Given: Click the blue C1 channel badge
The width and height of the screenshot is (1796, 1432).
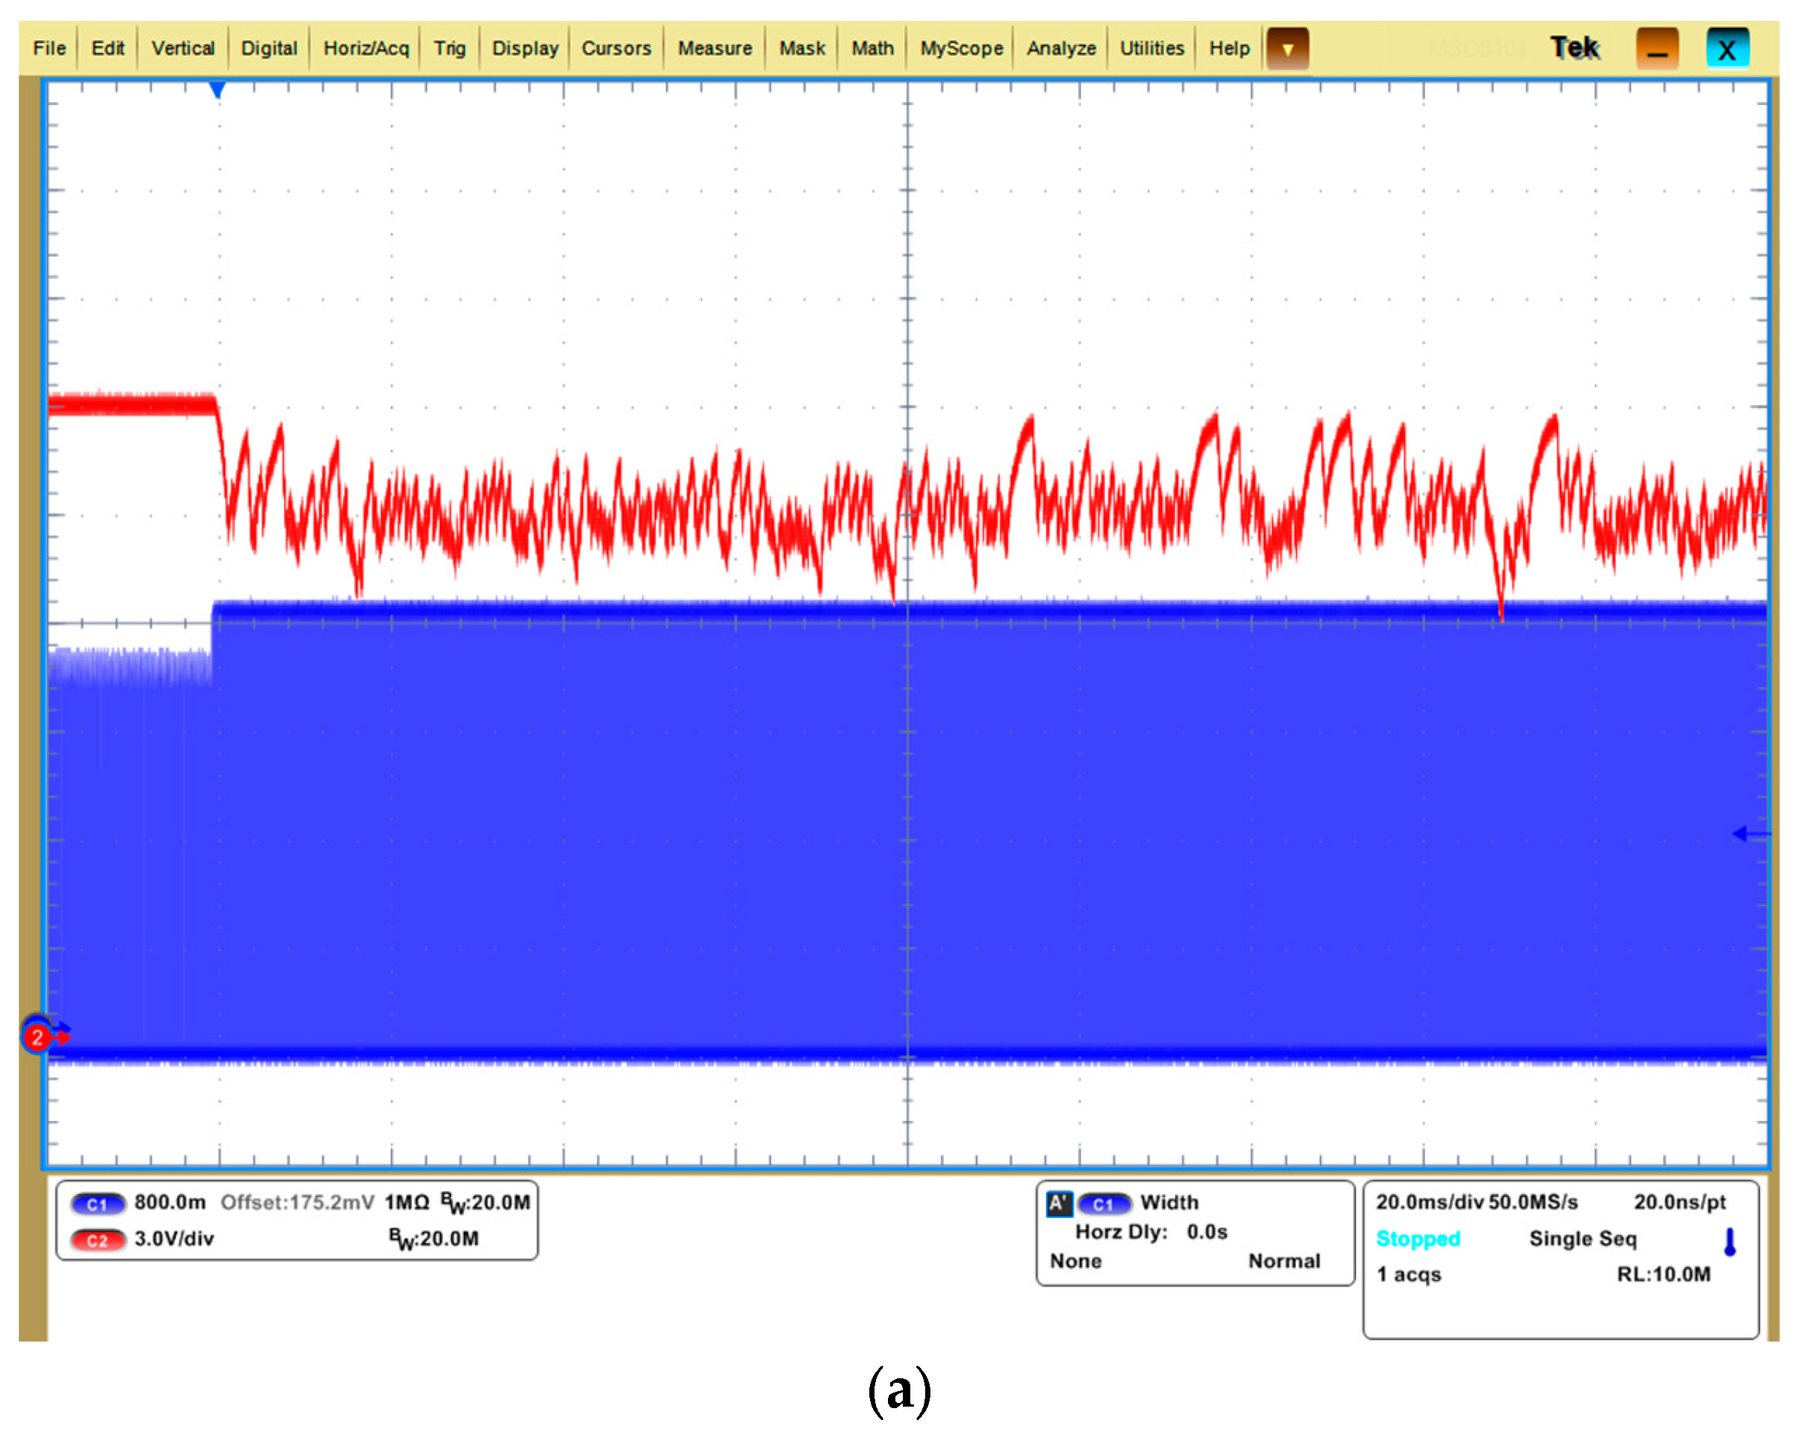Looking at the screenshot, I should tap(98, 1204).
